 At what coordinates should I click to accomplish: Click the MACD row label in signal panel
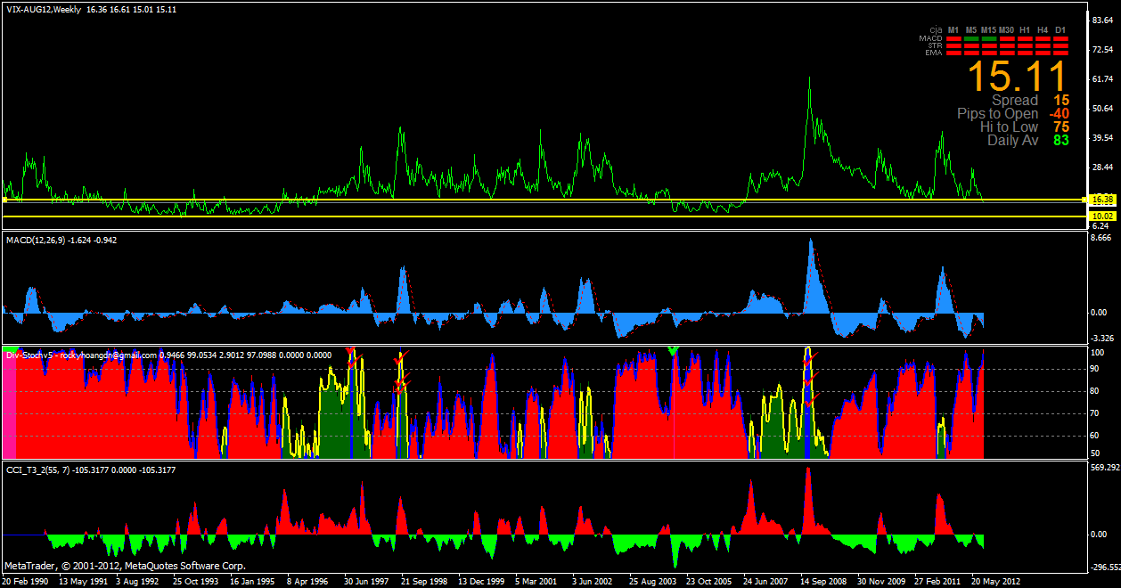931,38
